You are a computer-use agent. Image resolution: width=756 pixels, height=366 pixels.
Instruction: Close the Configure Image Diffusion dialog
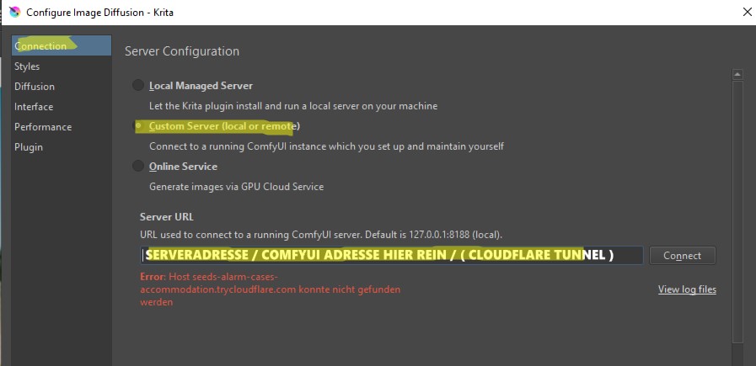744,13
